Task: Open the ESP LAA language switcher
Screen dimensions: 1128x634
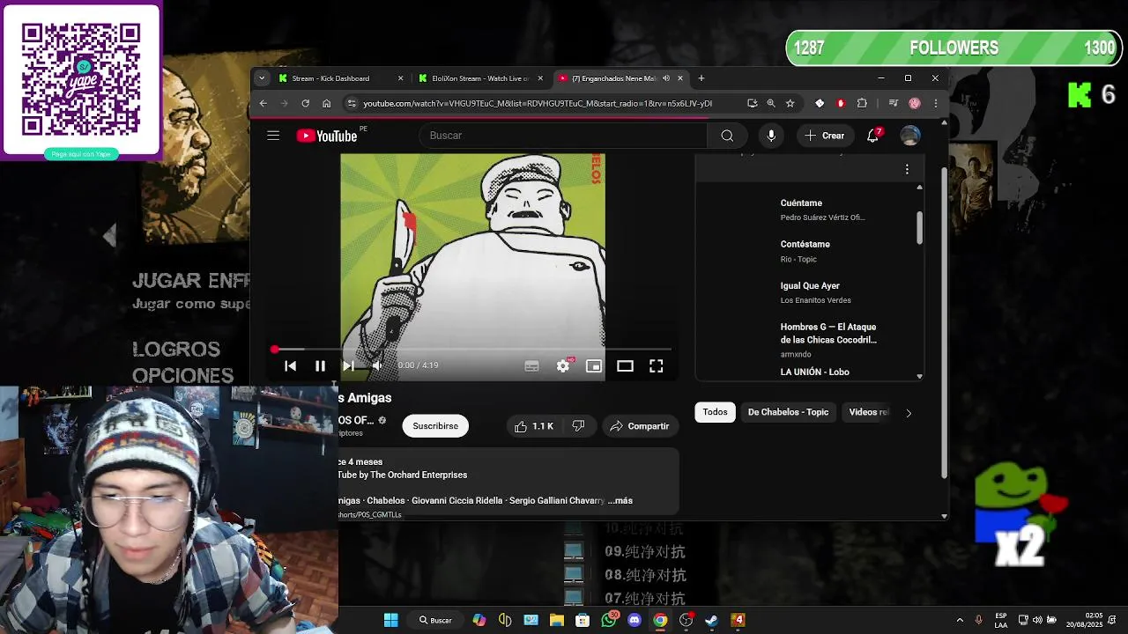Action: pyautogui.click(x=1001, y=620)
